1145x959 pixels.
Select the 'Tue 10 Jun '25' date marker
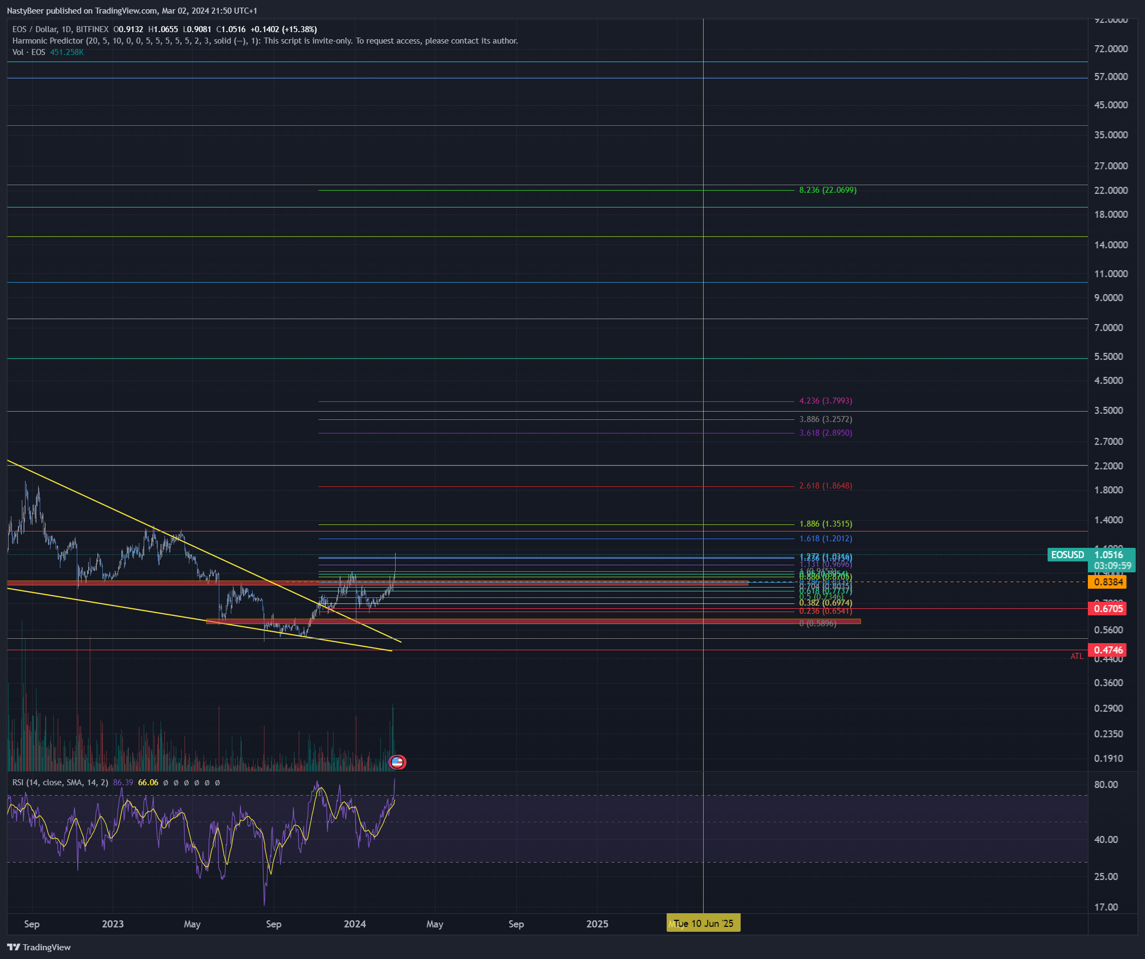coord(703,924)
